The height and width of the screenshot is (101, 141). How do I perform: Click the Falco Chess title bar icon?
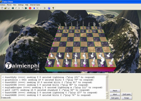coord(1,2)
